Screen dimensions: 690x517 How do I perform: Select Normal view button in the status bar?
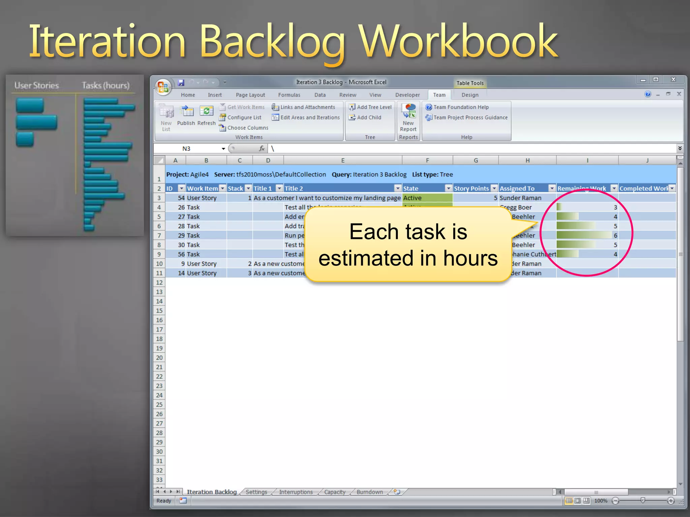[x=569, y=501]
